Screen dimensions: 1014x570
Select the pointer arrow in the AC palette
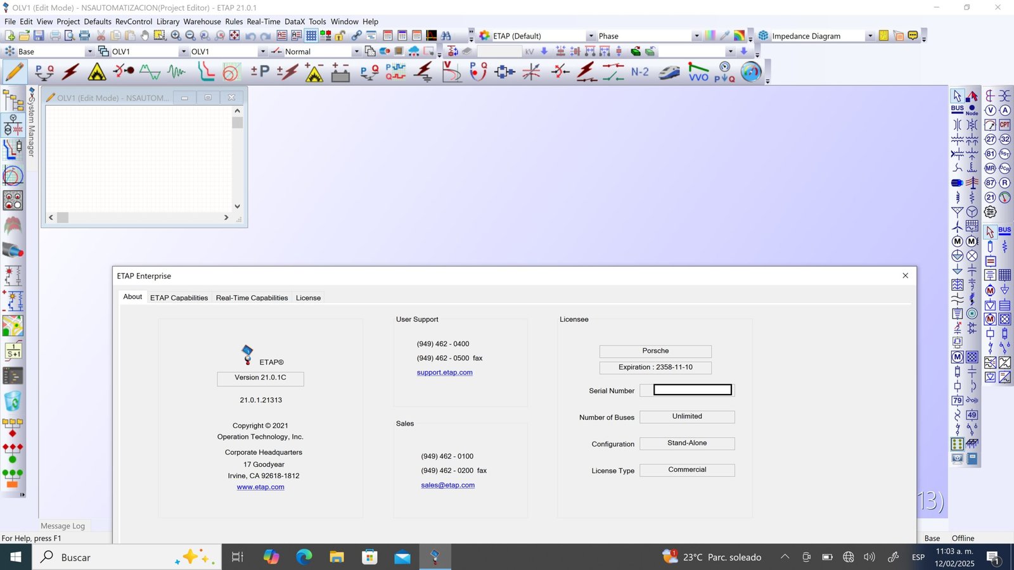click(958, 96)
